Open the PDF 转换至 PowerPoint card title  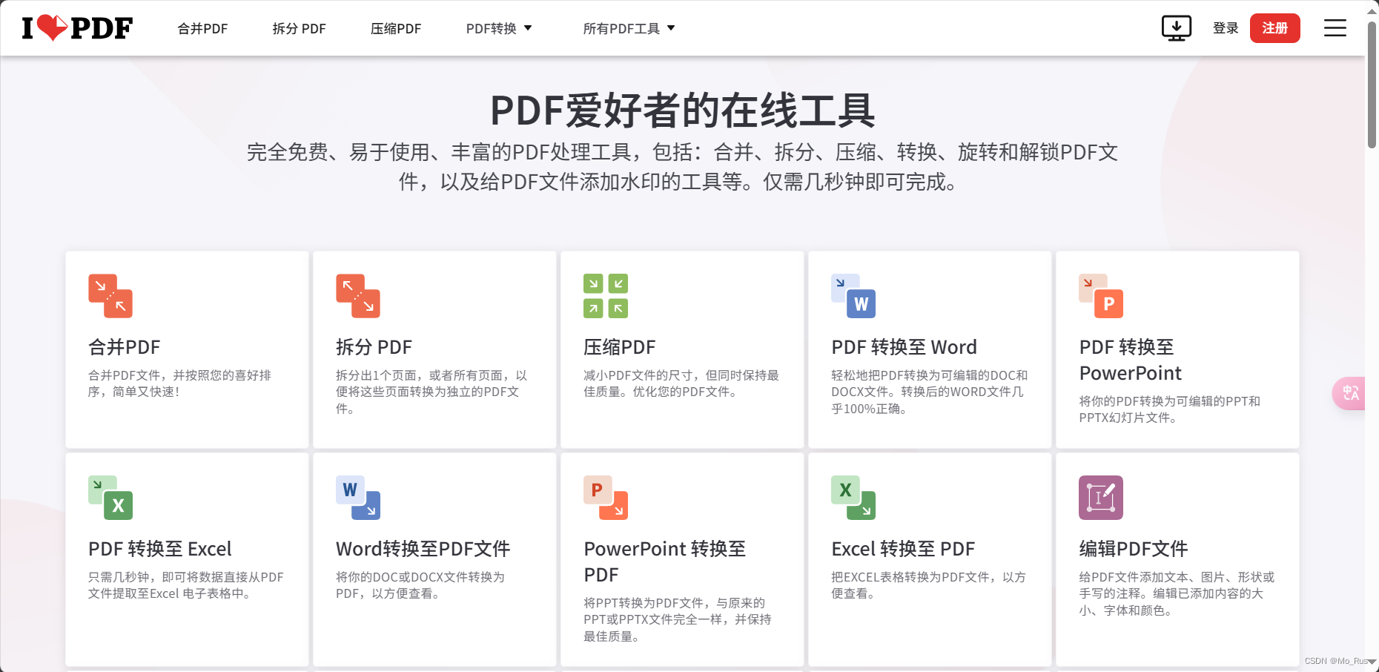[x=1131, y=360]
